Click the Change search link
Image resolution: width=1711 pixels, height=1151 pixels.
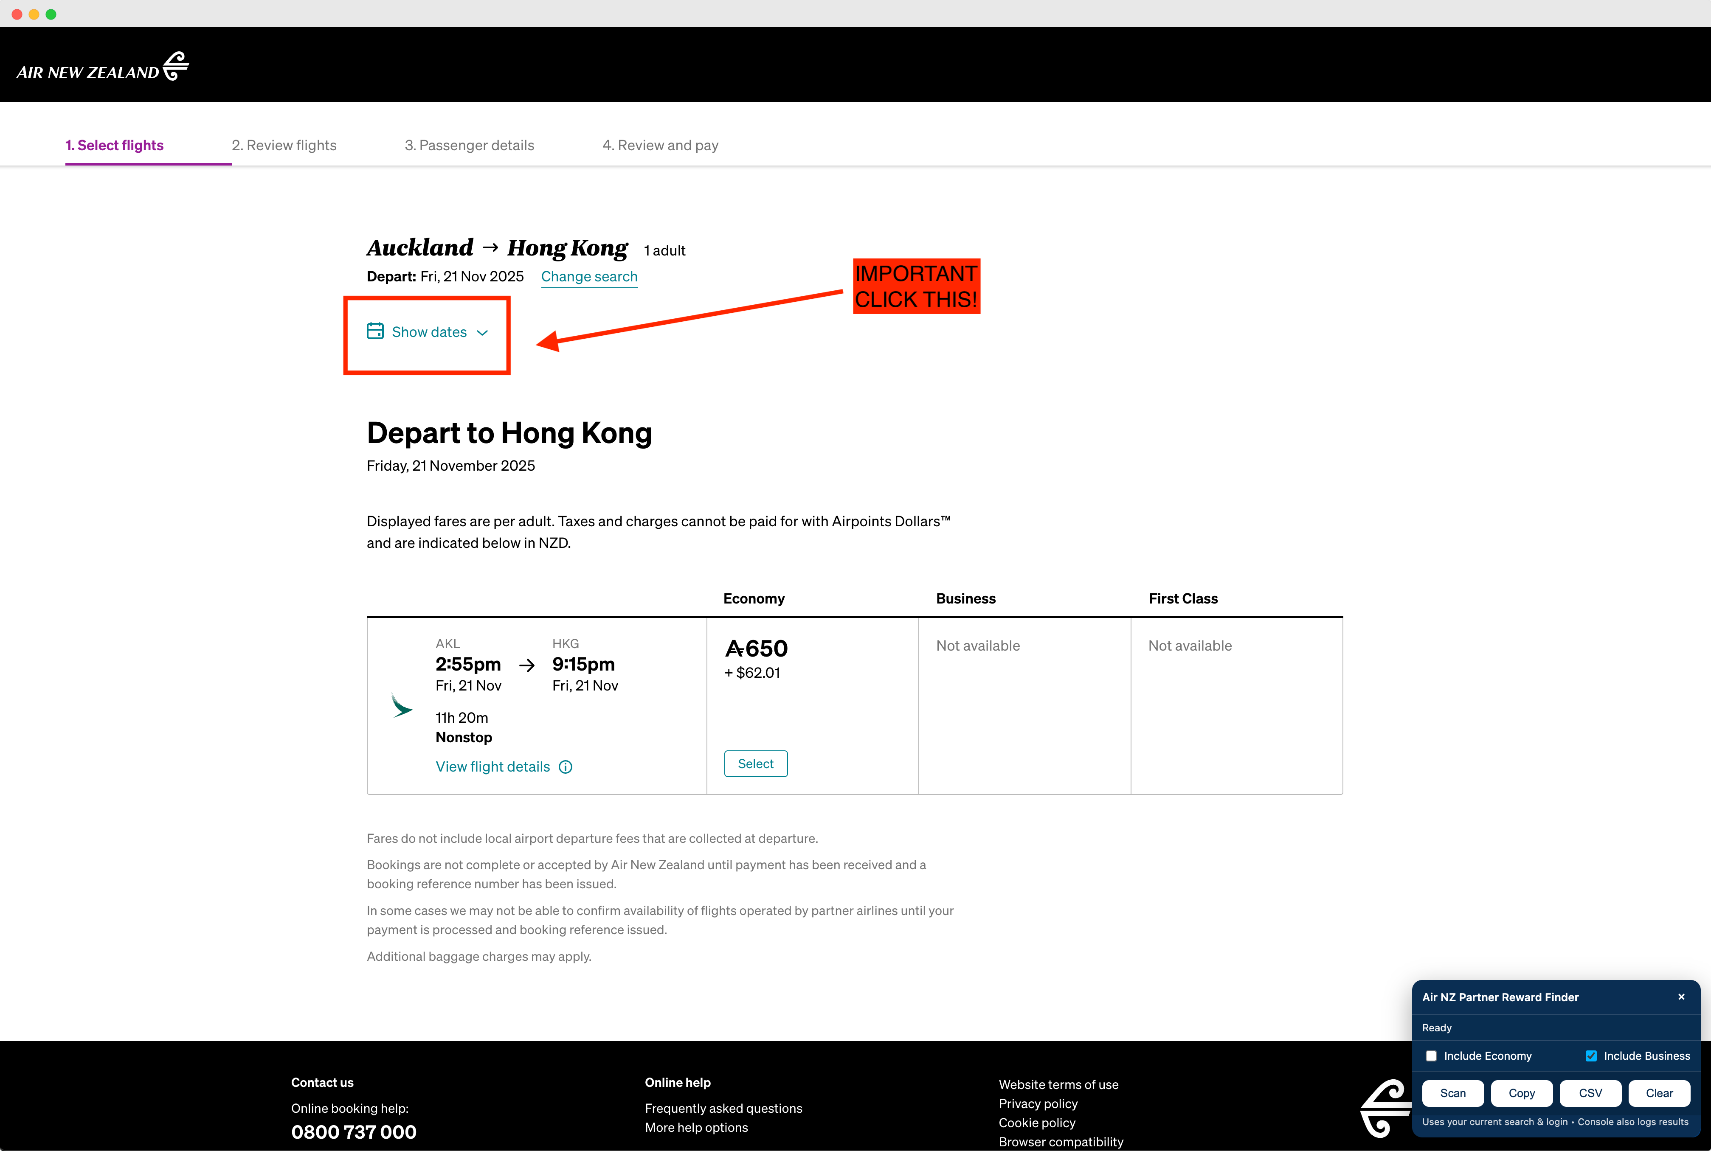(589, 277)
